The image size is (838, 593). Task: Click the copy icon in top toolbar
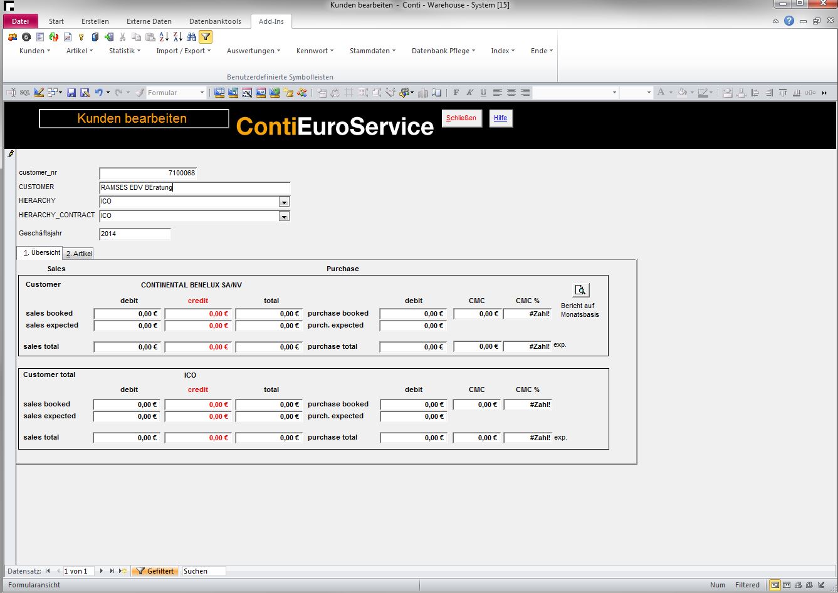point(136,37)
